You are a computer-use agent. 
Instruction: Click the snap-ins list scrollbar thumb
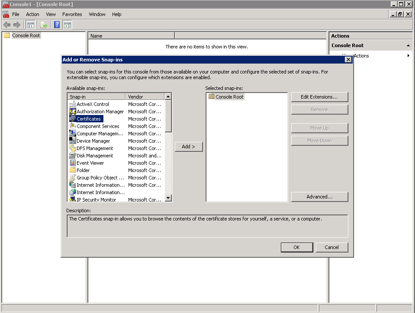tap(168, 116)
